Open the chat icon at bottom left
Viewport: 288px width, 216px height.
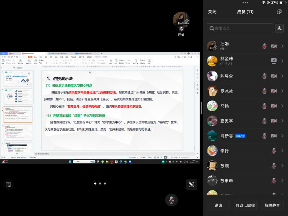pyautogui.click(x=8, y=185)
